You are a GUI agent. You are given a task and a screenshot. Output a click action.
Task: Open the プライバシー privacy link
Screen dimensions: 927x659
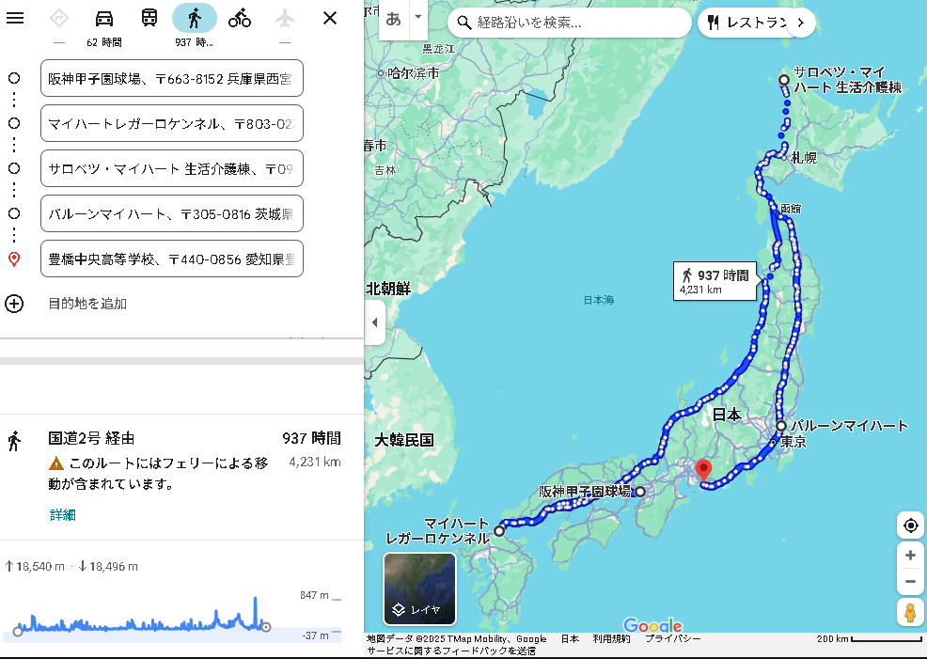673,639
